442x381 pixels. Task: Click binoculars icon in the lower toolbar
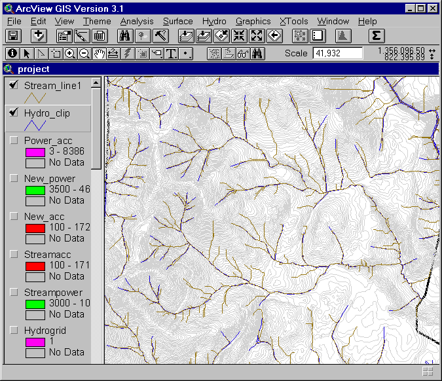[x=257, y=53]
